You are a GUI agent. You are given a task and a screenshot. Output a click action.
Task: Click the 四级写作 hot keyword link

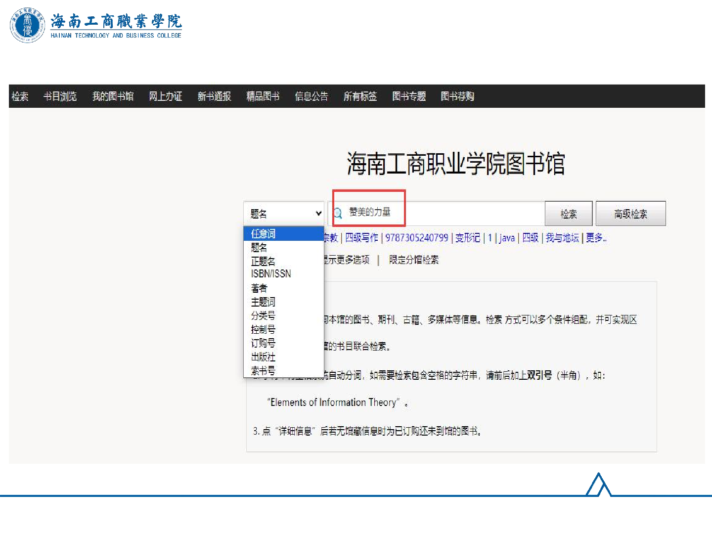(361, 238)
